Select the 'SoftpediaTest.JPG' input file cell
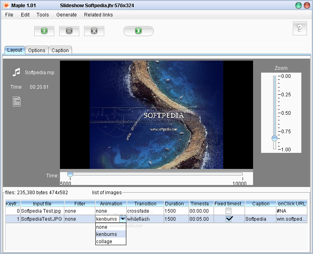The height and width of the screenshot is (254, 313). (x=42, y=219)
